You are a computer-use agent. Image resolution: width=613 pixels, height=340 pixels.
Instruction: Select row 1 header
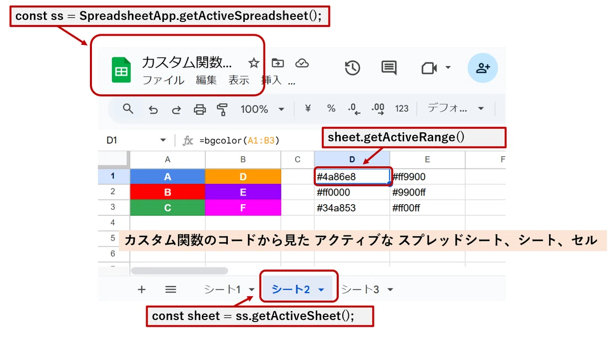pos(113,177)
